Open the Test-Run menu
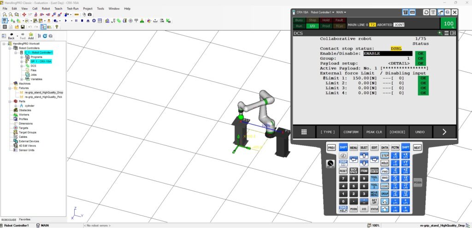Screen dimensions: 472x228 point(72,9)
